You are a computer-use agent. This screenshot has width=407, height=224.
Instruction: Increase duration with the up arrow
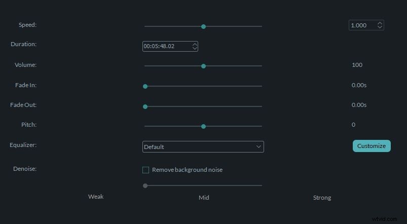195,45
